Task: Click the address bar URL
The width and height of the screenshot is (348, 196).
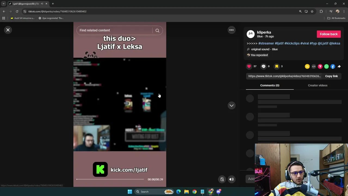Action: point(57,11)
